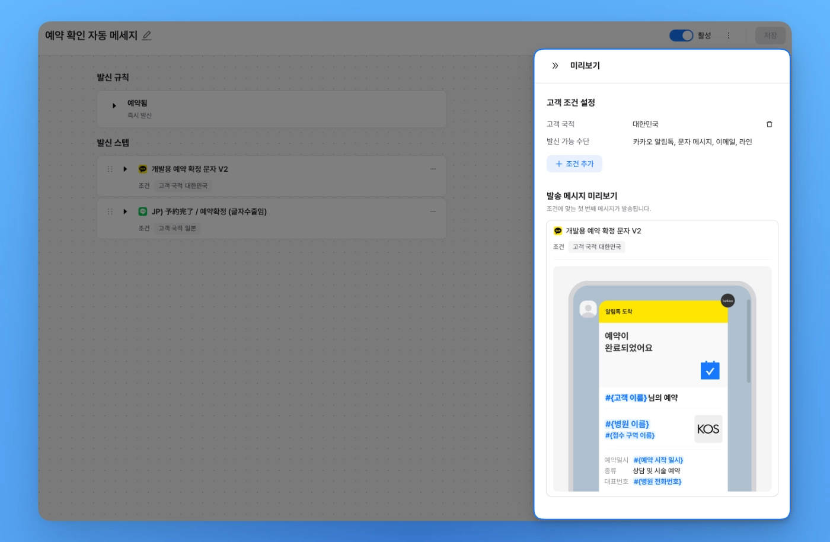Open the more options of 개발용 예약 확정 문자 V2 step
Viewport: 830px width, 542px height.
[433, 169]
